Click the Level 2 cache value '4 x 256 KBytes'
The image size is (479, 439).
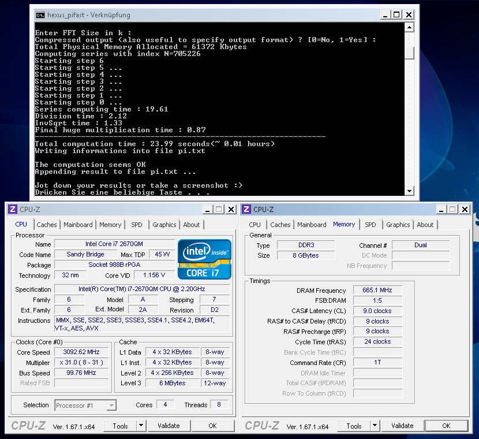(x=173, y=373)
